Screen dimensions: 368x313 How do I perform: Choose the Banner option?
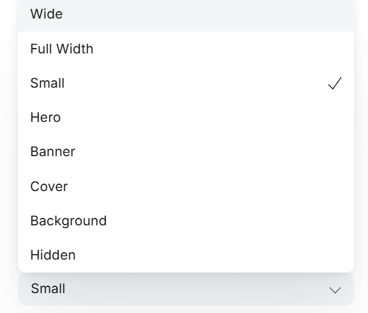pos(186,152)
